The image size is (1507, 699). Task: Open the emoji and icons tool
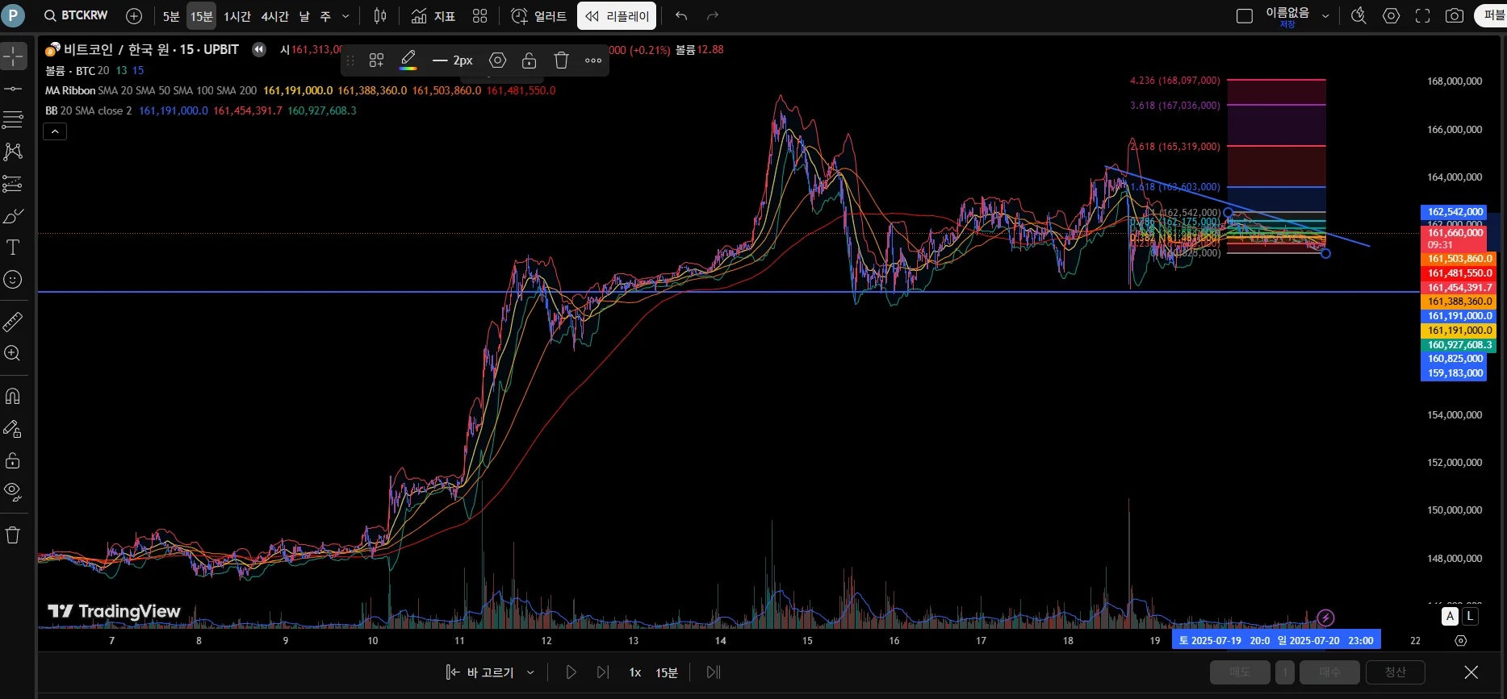(14, 280)
